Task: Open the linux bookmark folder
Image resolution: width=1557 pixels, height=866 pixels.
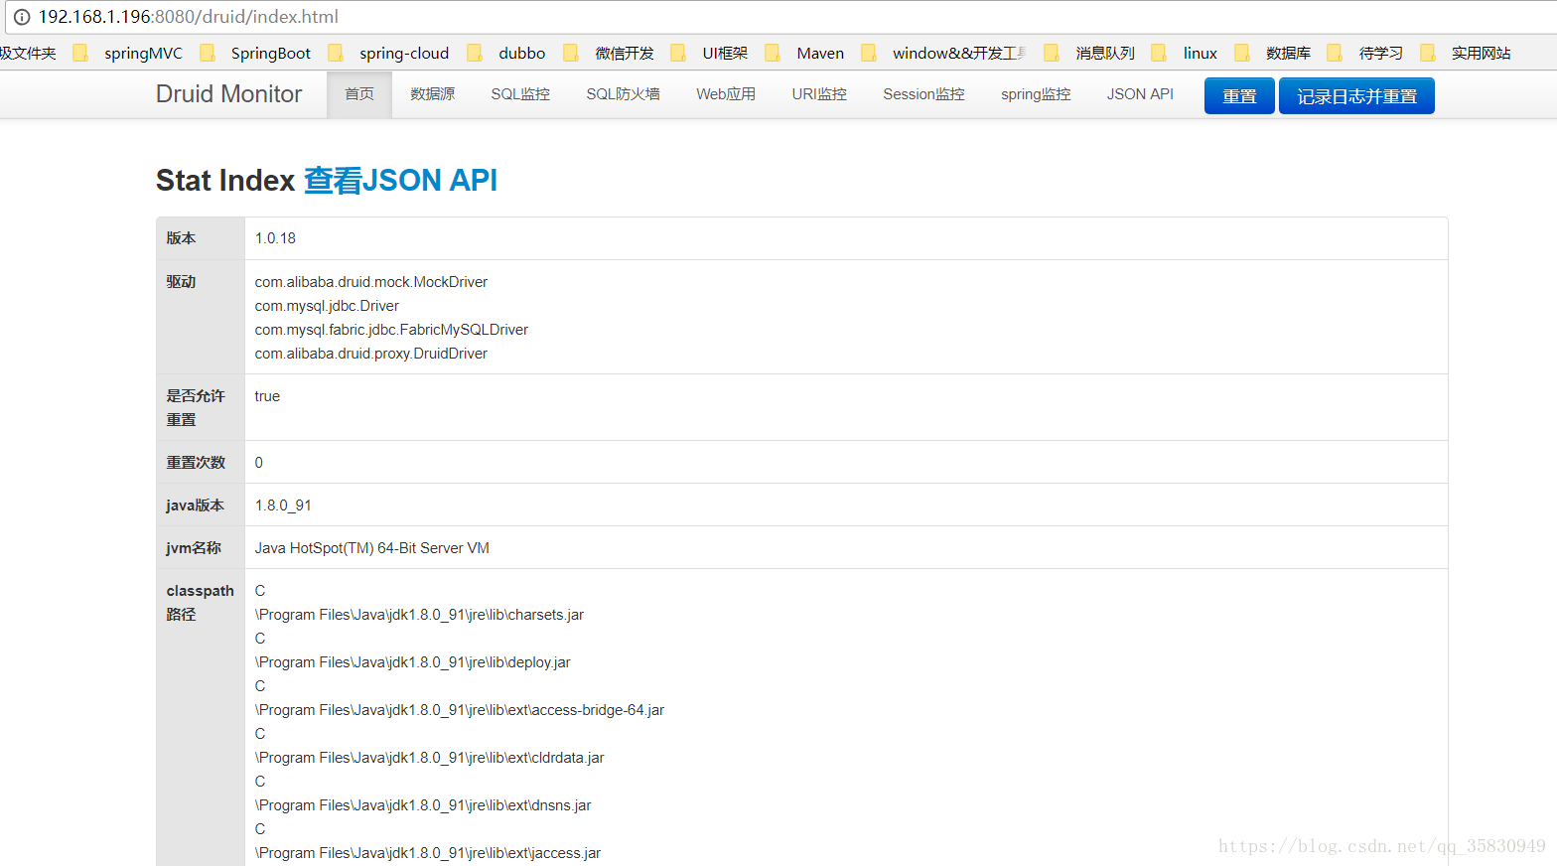Action: click(x=1185, y=53)
